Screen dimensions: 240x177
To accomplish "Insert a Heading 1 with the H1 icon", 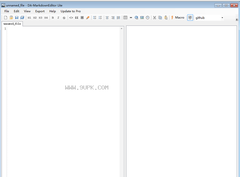I will coord(29,18).
